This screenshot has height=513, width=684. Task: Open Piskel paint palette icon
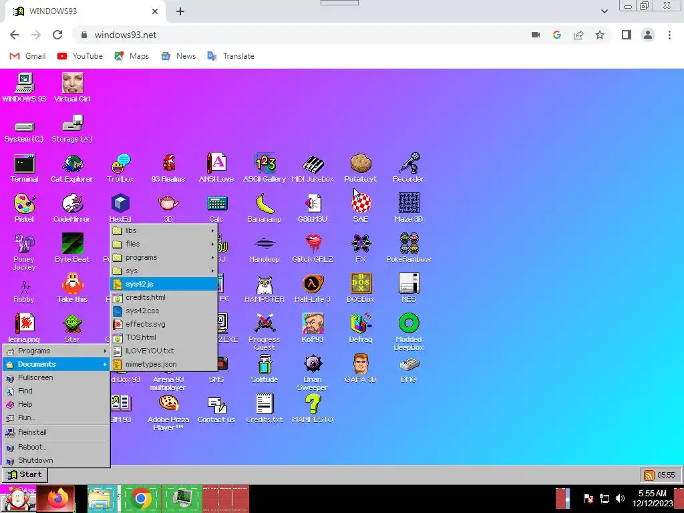24,208
